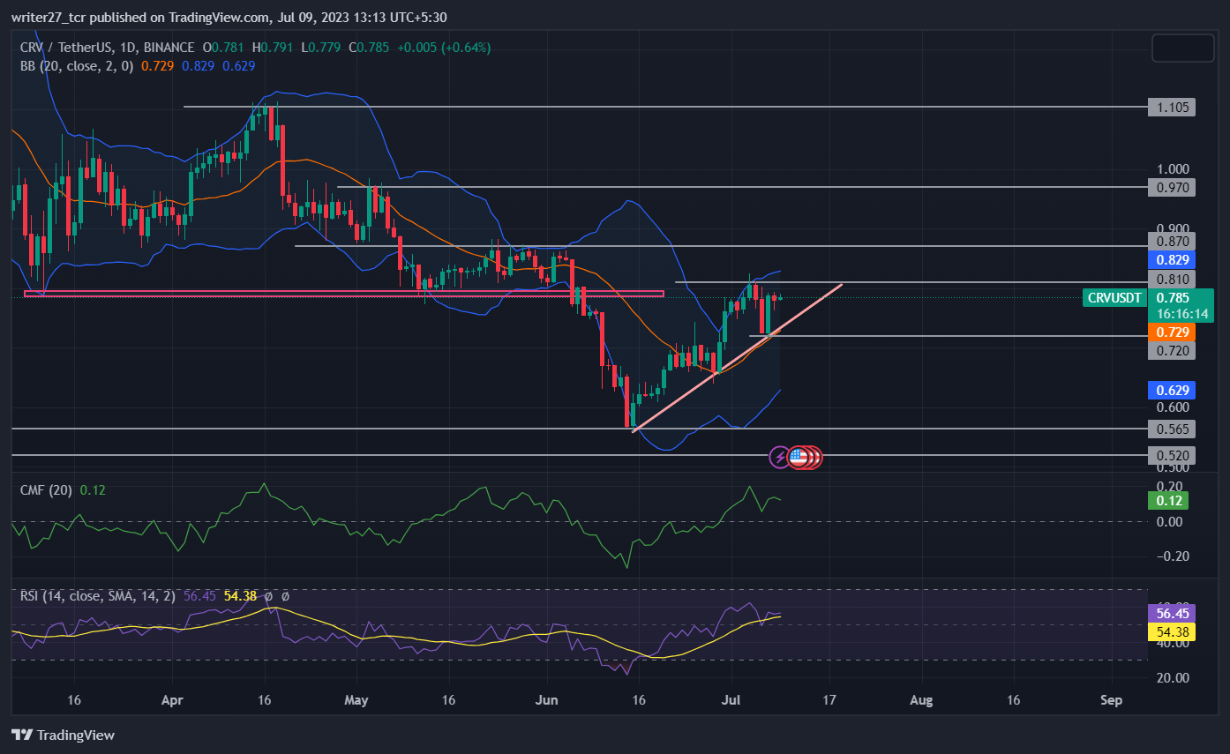The height and width of the screenshot is (754, 1230).
Task: Select the CRV / TetherUS symbol title
Action: tap(108, 47)
